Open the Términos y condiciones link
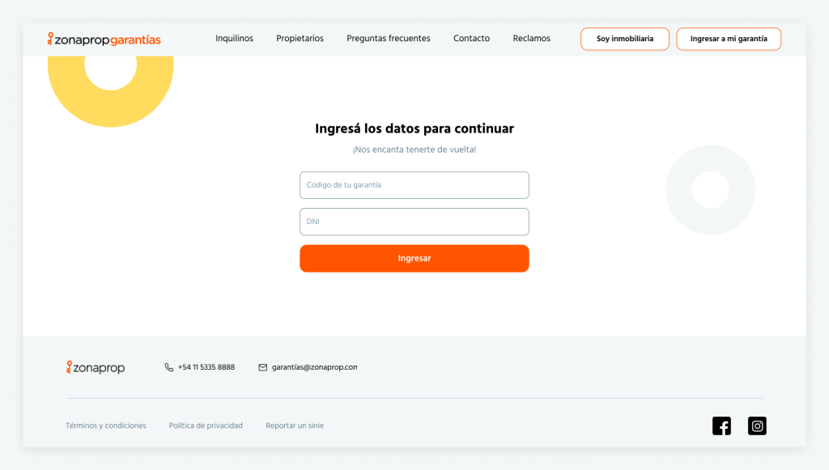The height and width of the screenshot is (470, 829). point(106,426)
